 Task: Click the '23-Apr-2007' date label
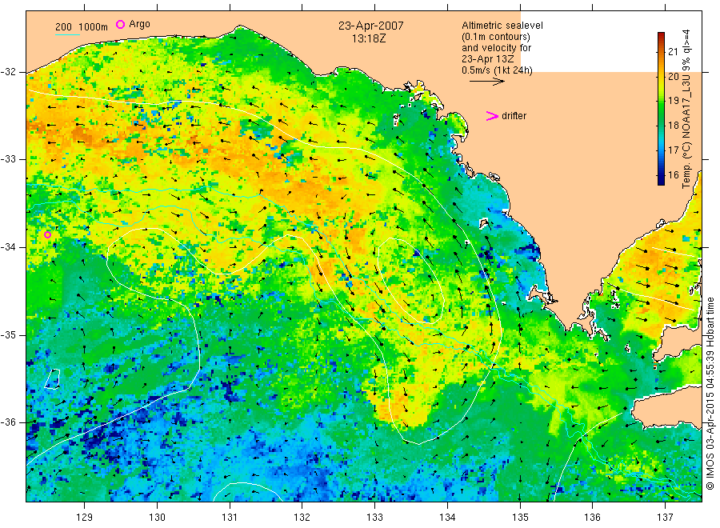click(371, 26)
